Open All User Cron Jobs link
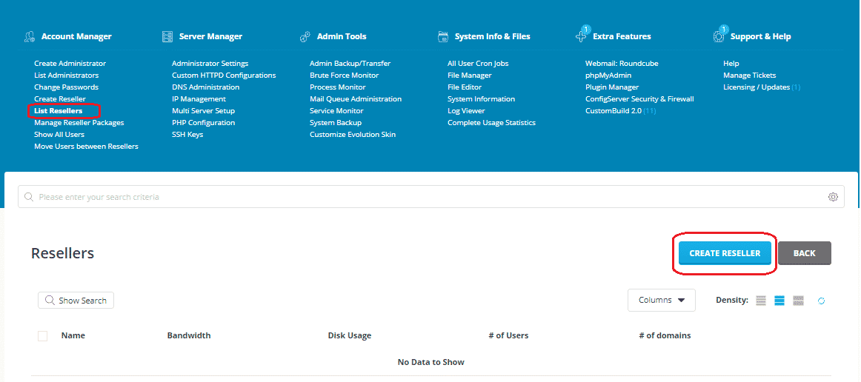Viewport: 861px width, 382px height. point(478,64)
